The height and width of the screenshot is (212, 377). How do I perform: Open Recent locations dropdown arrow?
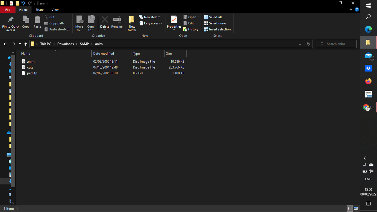[20, 44]
